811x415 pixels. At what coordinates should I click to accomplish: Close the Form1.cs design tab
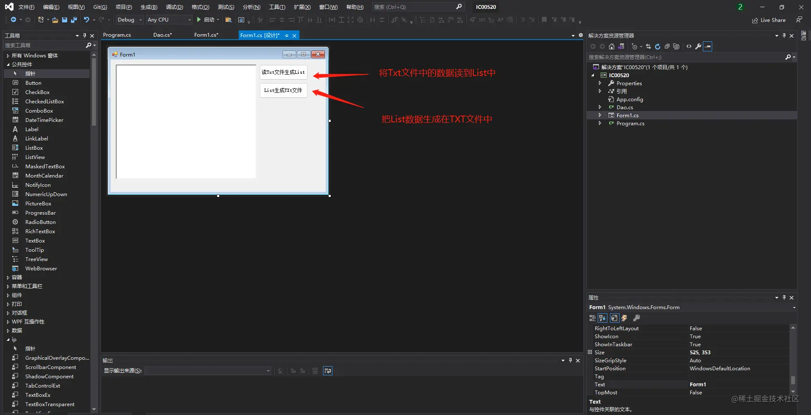pyautogui.click(x=294, y=35)
